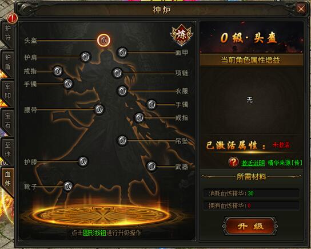The height and width of the screenshot is (249, 311).
Task: Select the 护肩 shoulder guard slot orb
Action: pos(86,57)
